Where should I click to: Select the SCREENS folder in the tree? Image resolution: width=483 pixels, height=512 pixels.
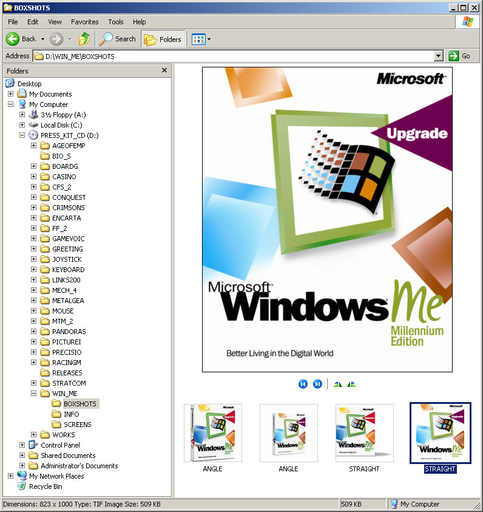click(x=77, y=425)
